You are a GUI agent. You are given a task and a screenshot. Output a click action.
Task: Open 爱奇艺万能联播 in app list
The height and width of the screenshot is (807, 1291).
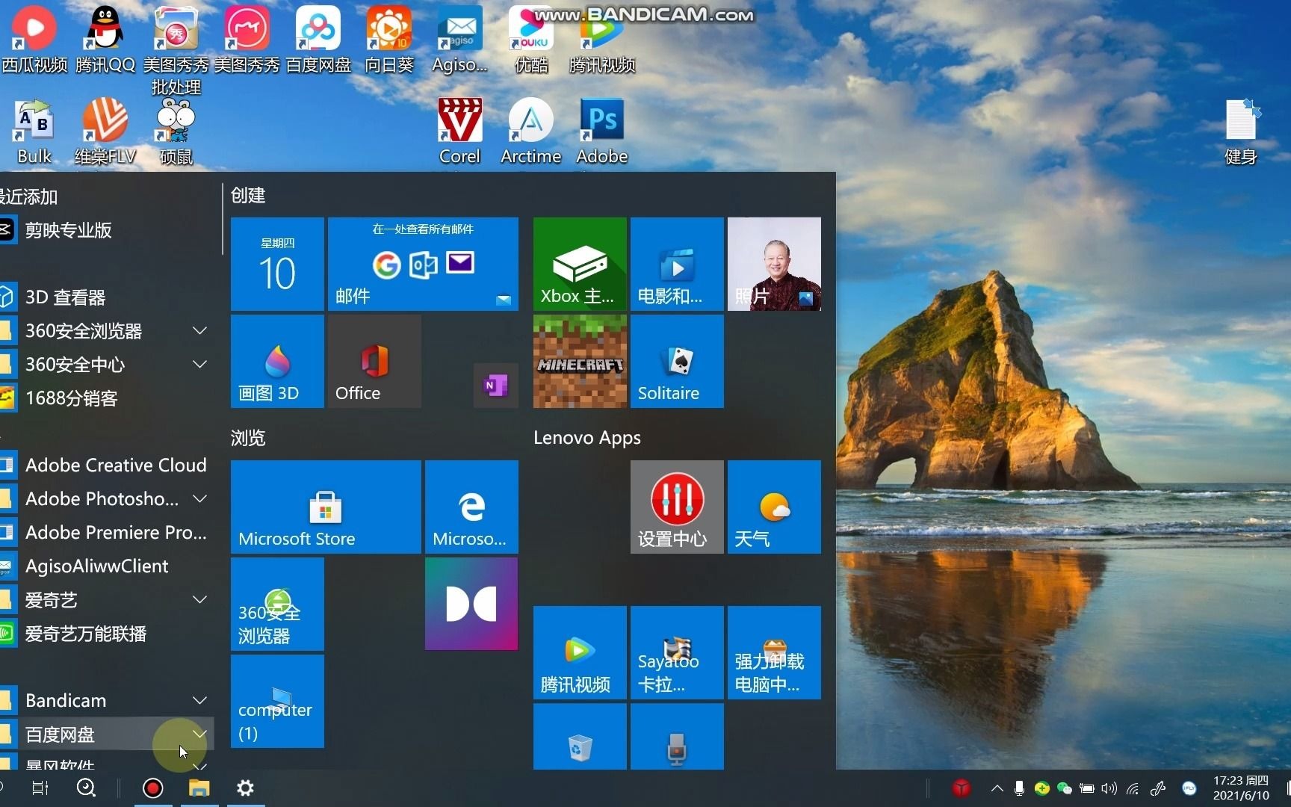[x=107, y=634]
